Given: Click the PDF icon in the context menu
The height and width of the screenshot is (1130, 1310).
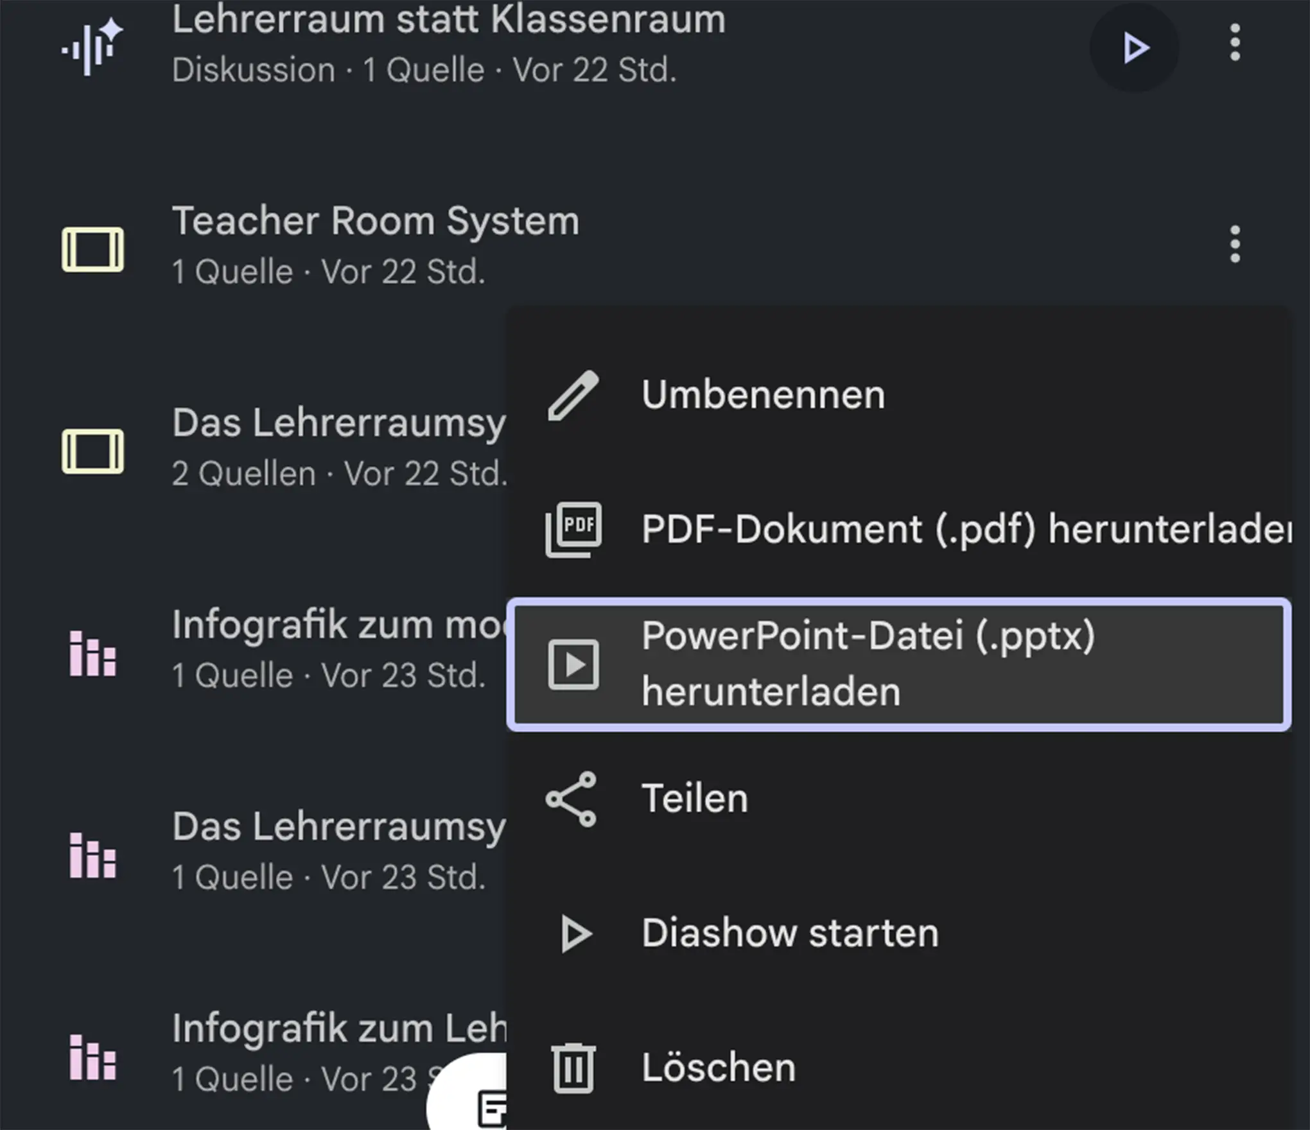Looking at the screenshot, I should tap(573, 530).
